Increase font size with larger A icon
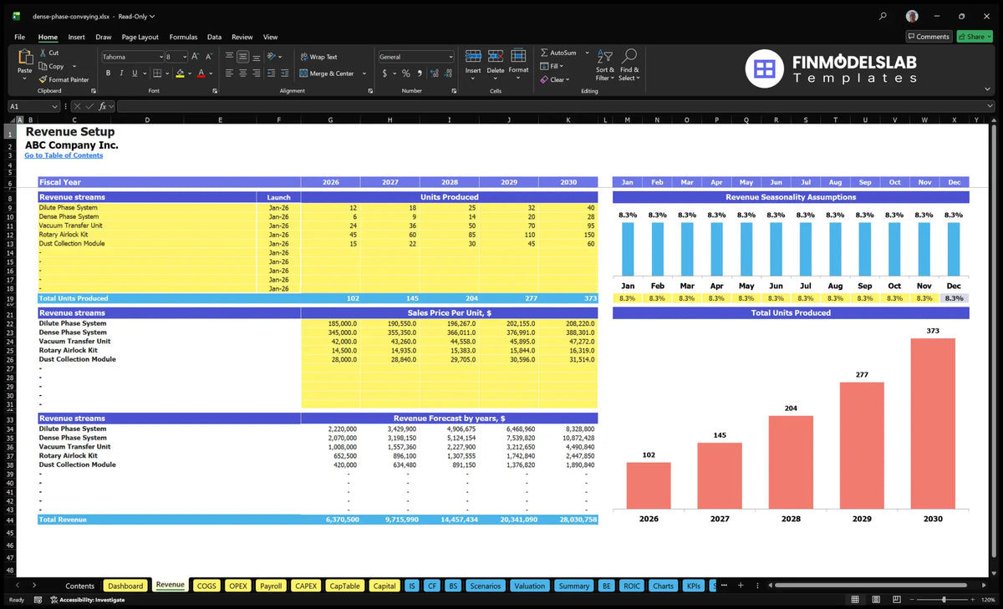This screenshot has height=609, width=1003. (x=196, y=57)
